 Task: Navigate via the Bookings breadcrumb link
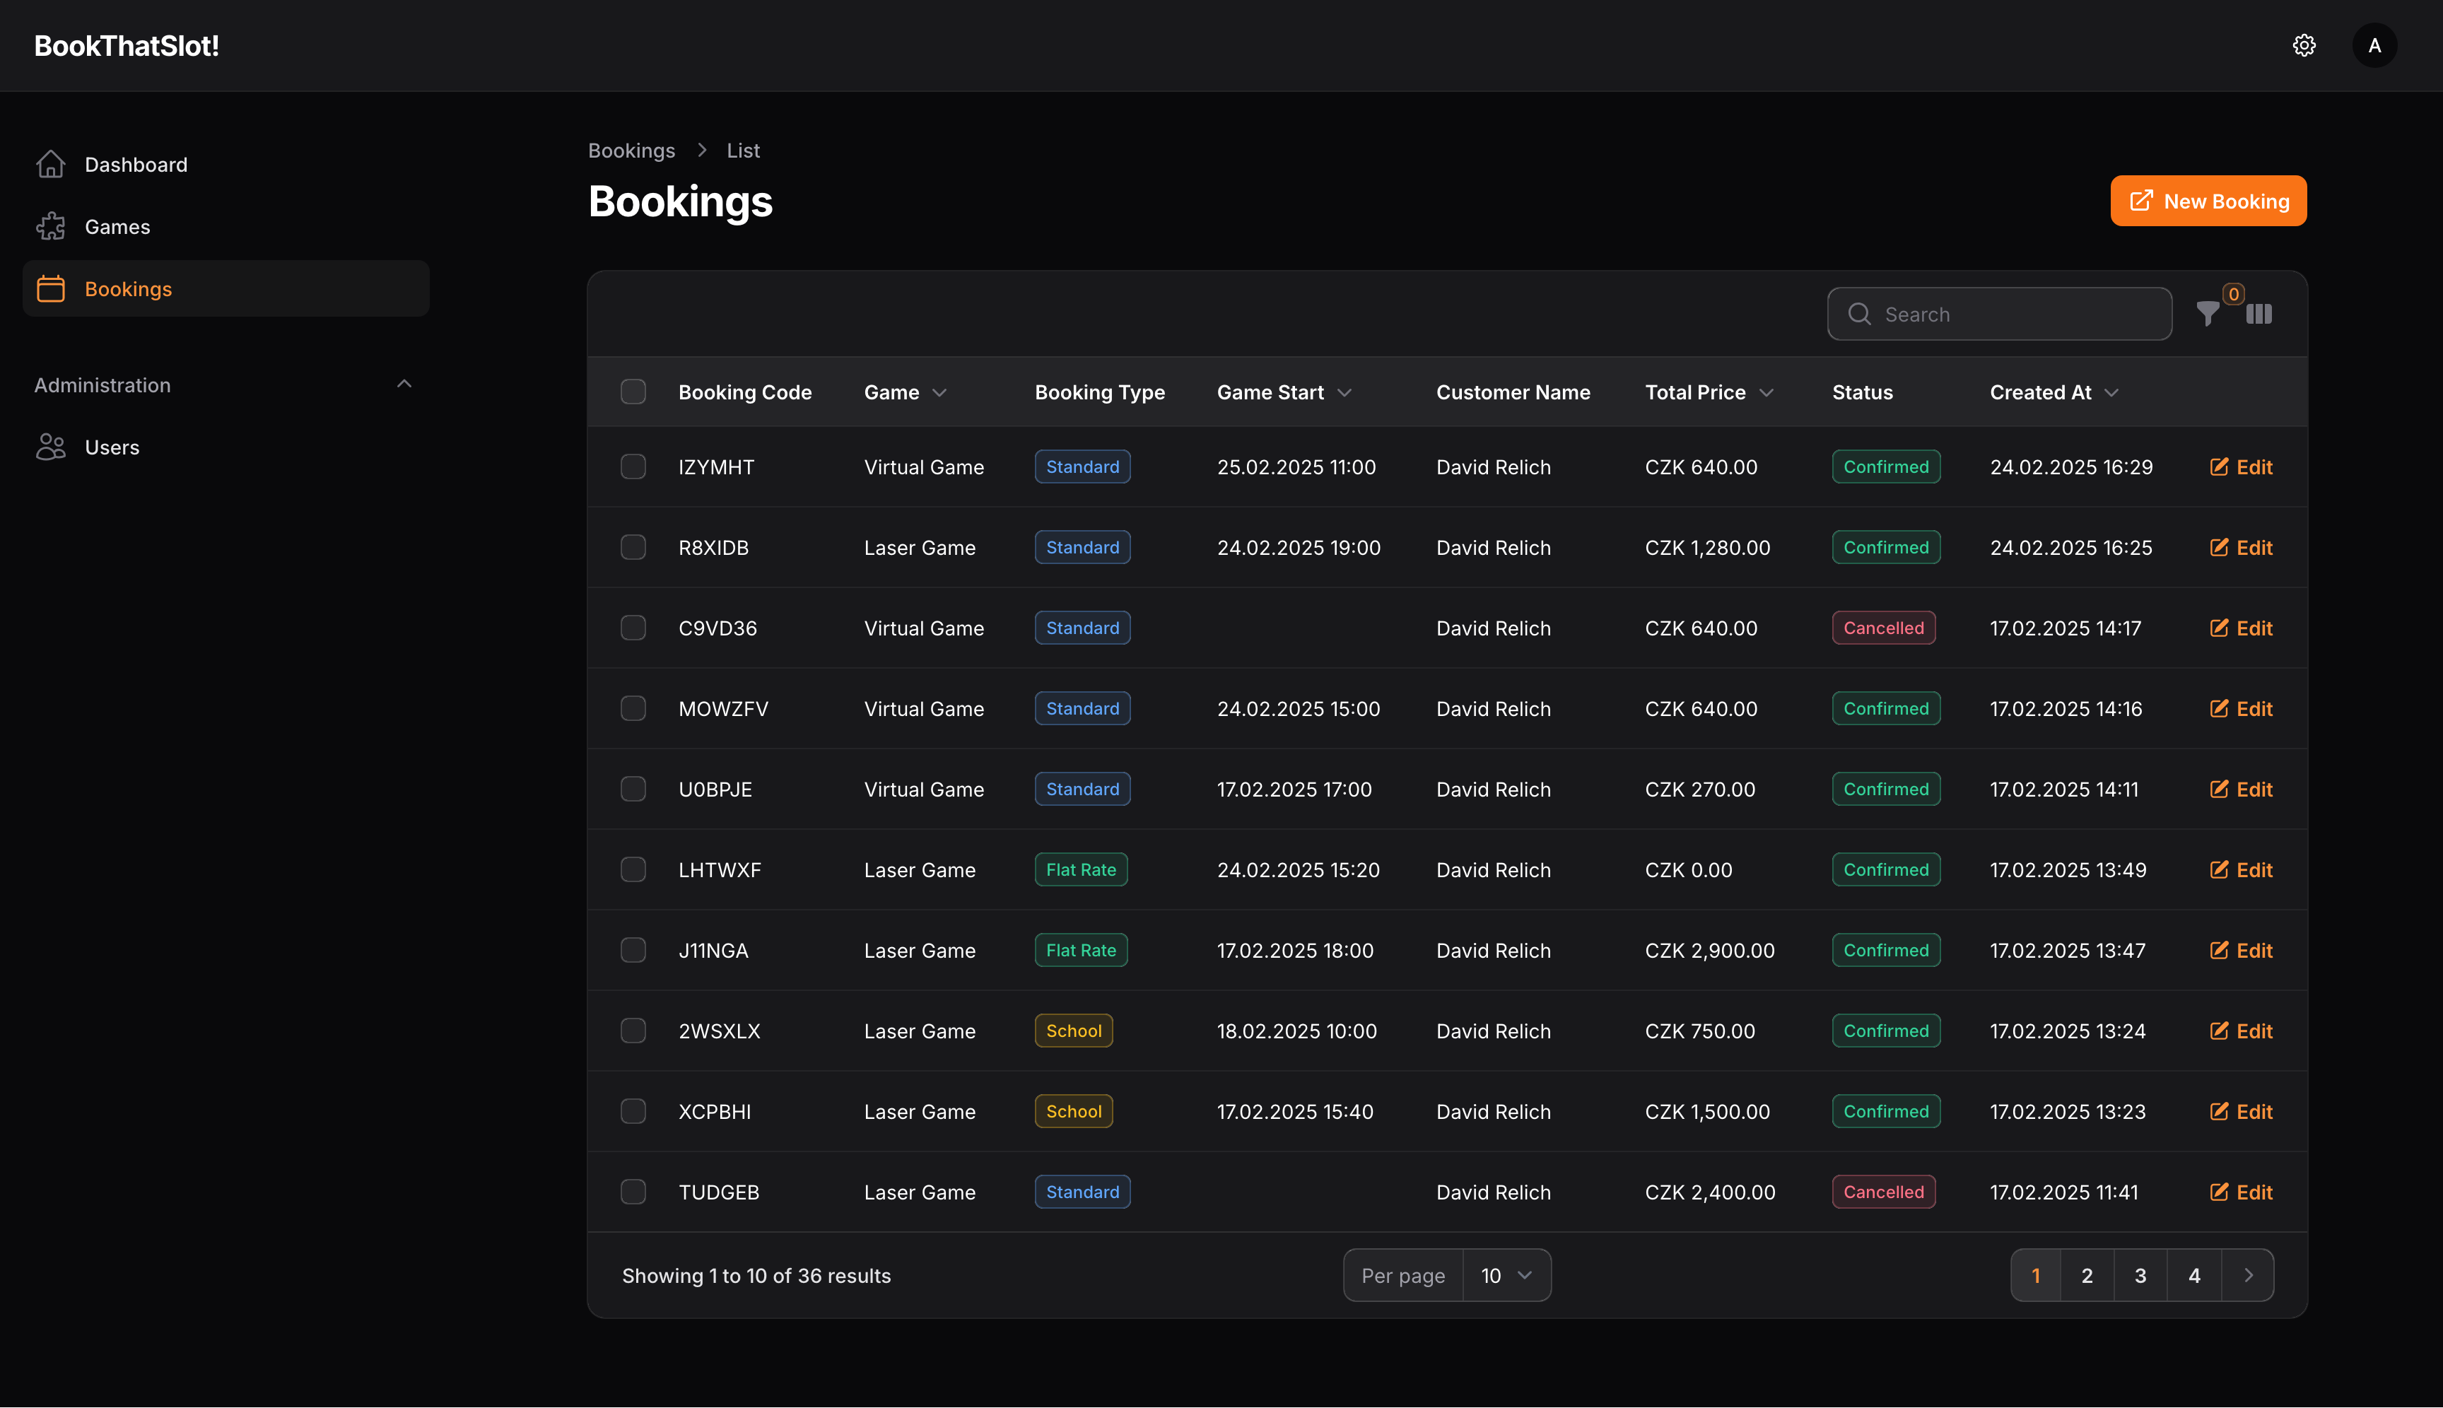tap(631, 150)
